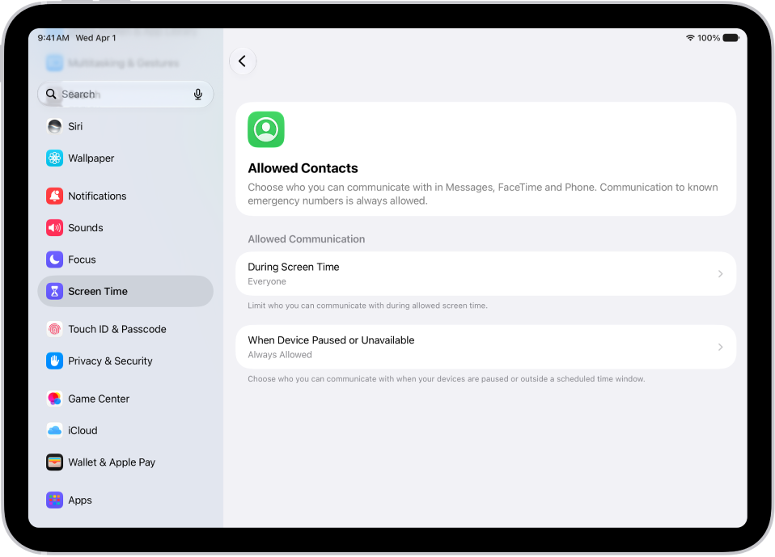Select Focus in the sidebar
Viewport: 775px width, 557px height.
125,260
